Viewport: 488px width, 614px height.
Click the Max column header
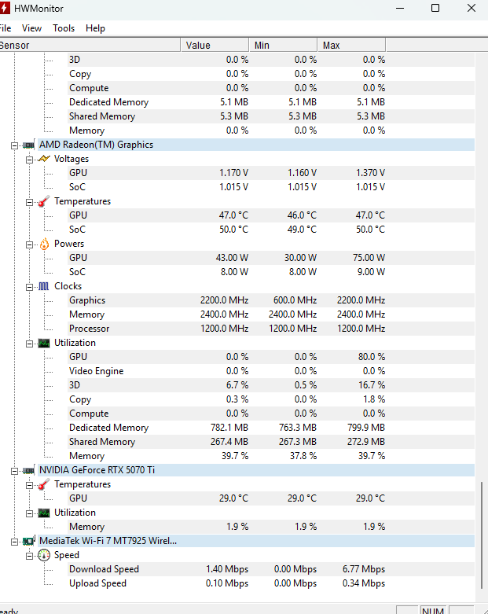[351, 45]
